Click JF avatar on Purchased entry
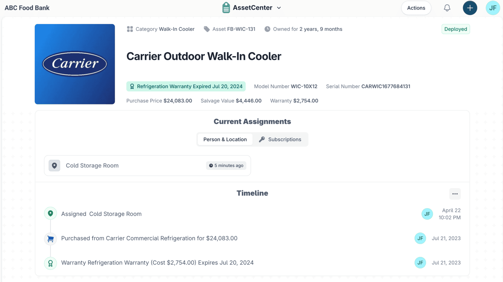Screen dimensions: 503x282 click(x=420, y=238)
